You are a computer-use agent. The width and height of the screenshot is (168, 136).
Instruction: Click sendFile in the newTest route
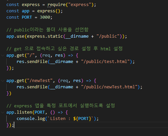point(37,87)
